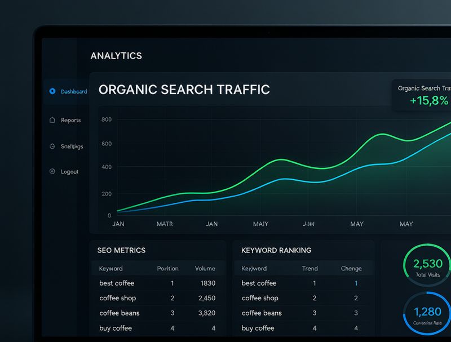This screenshot has width=451, height=342.
Task: Click the ORGANIC SEARCH TRAFFIC title
Action: 184,90
